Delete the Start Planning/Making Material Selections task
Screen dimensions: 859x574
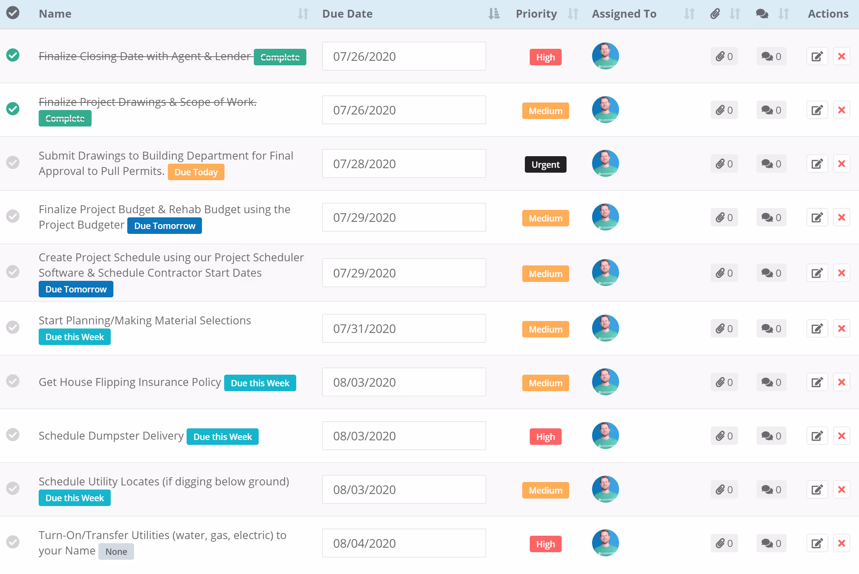[842, 329]
